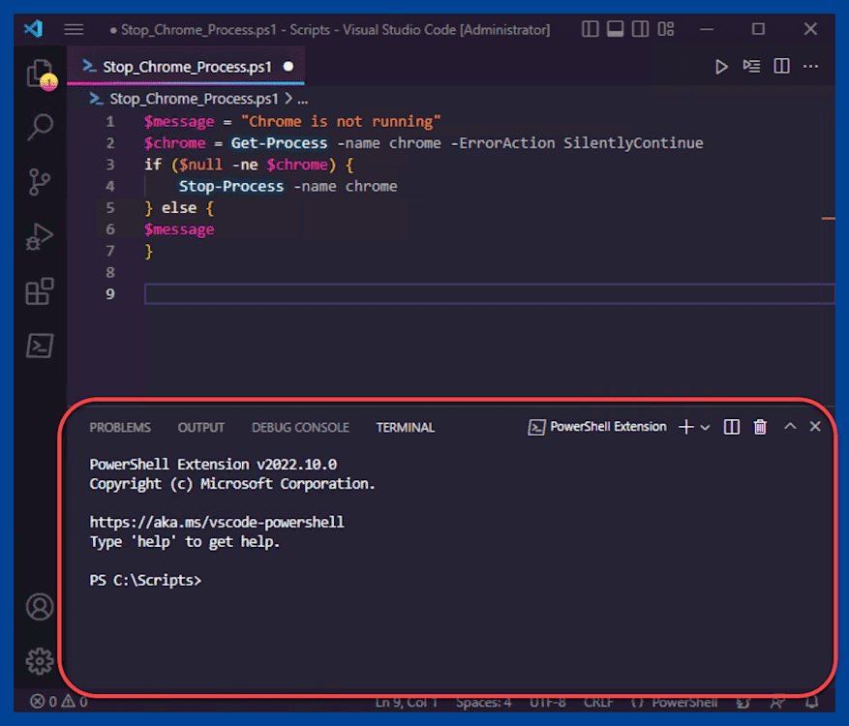The height and width of the screenshot is (726, 849).
Task: Open the Customize Layout menu
Action: click(665, 29)
